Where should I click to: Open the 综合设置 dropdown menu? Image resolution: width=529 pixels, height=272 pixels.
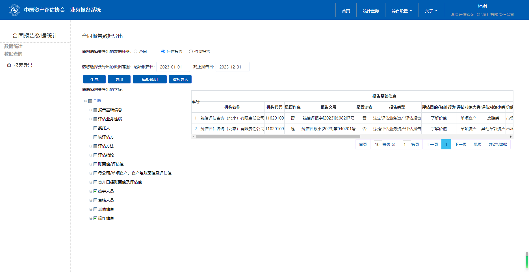[402, 11]
